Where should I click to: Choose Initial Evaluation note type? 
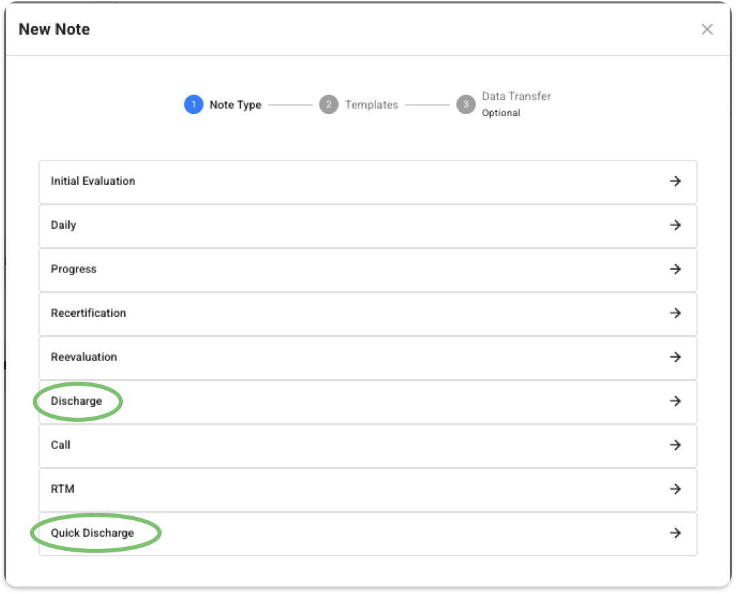(367, 182)
